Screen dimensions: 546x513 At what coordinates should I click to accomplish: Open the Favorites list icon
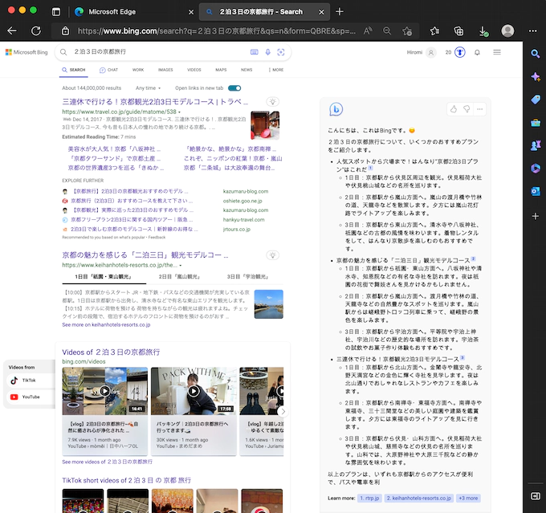(434, 31)
